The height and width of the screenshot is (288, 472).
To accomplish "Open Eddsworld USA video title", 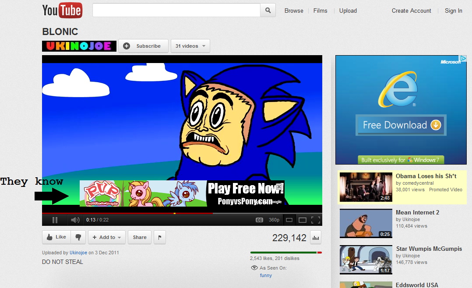I will coord(417,284).
